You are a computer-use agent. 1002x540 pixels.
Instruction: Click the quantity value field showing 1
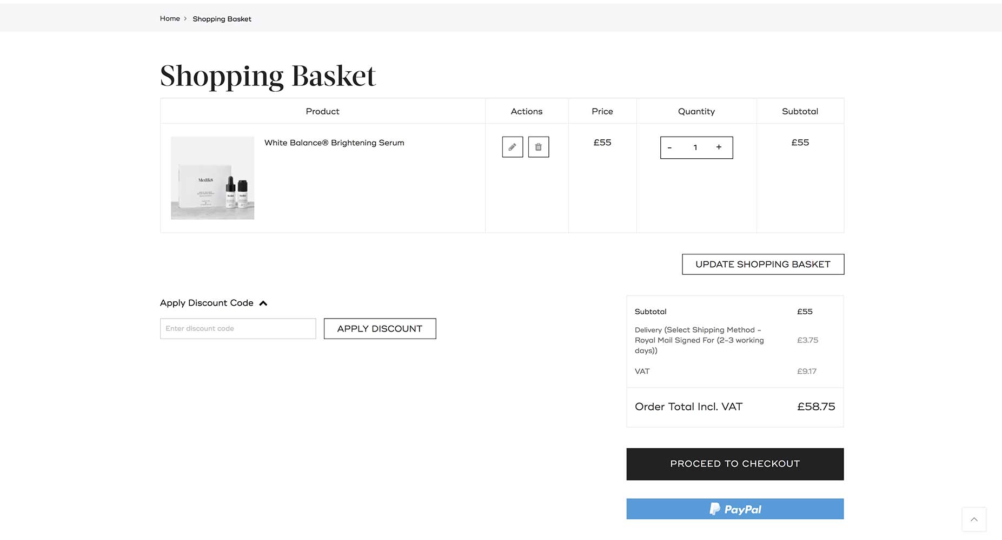(x=695, y=147)
